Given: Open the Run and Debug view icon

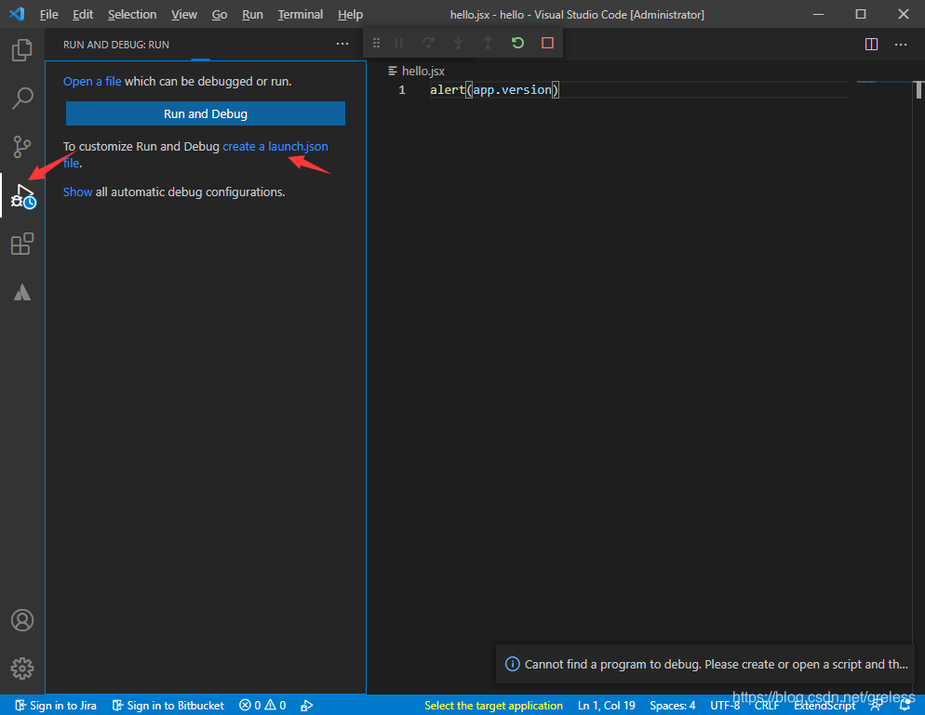Looking at the screenshot, I should tap(23, 195).
